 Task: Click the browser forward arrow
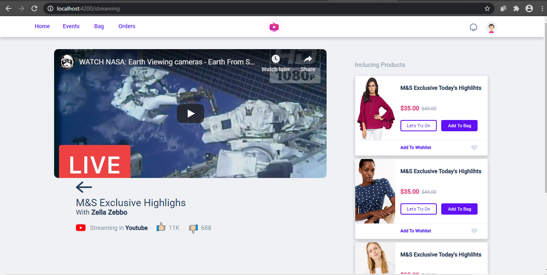[x=21, y=8]
